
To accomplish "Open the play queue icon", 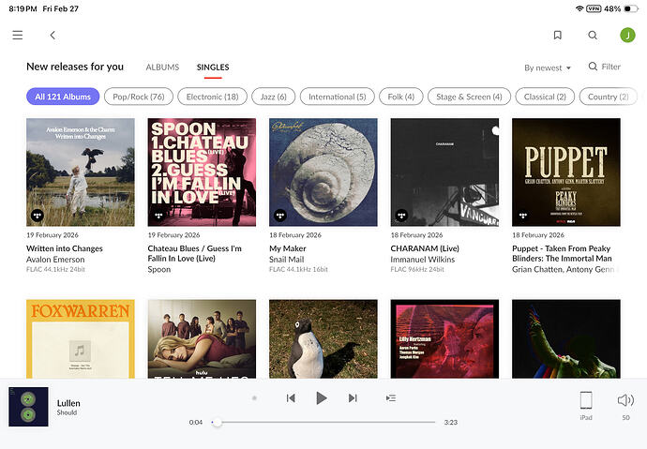I will click(x=391, y=398).
